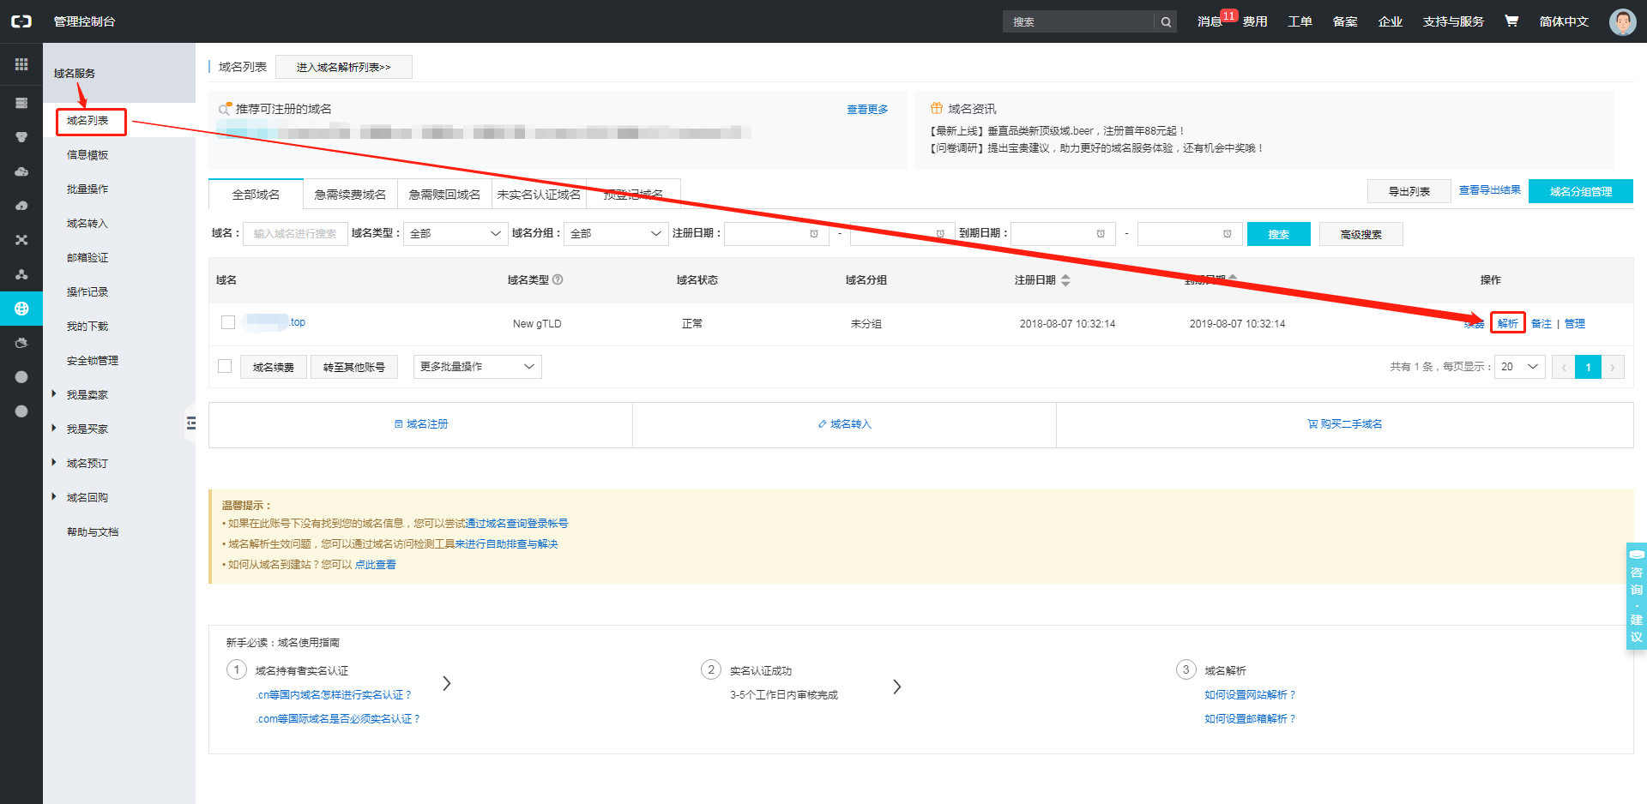Click the 解析 link for the domain

(x=1506, y=323)
